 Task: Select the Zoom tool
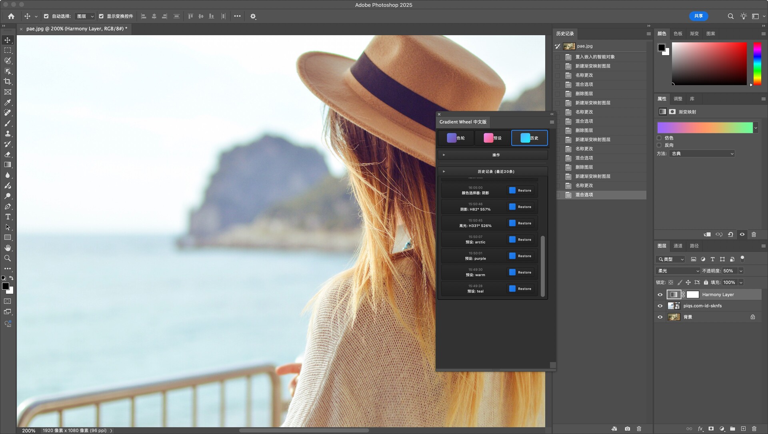pos(8,258)
